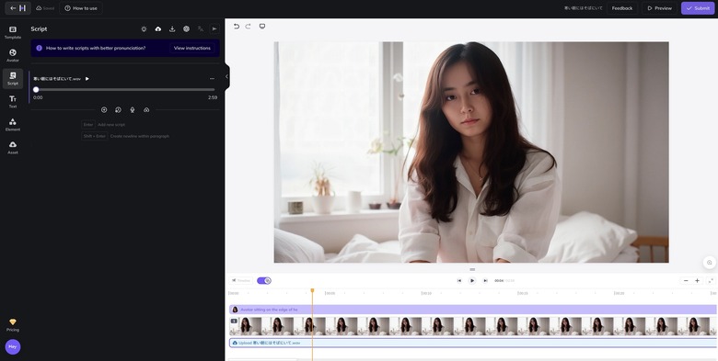Click the info icon in pronunciation banner
The image size is (718, 361).
coord(39,48)
